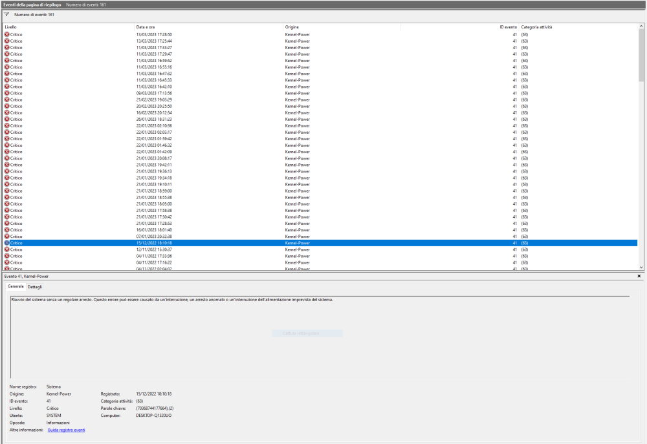Select the event dated 20/02/2023 20:25:50
The width and height of the screenshot is (647, 444).
(320, 107)
